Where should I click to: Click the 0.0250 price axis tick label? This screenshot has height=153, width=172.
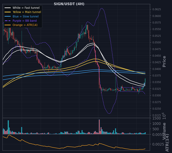[x=157, y=109]
